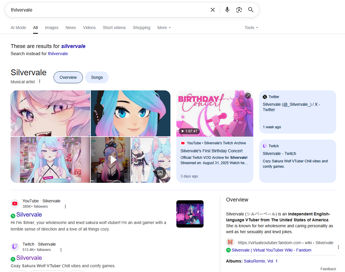This screenshot has width=345, height=272.
Task: Open more options for the Twitch result
Action: click(61, 250)
